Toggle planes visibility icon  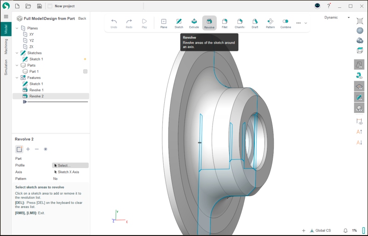coord(359,86)
